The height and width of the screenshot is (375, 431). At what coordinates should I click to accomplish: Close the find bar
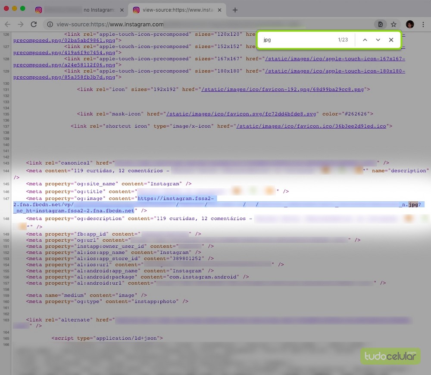(x=391, y=40)
